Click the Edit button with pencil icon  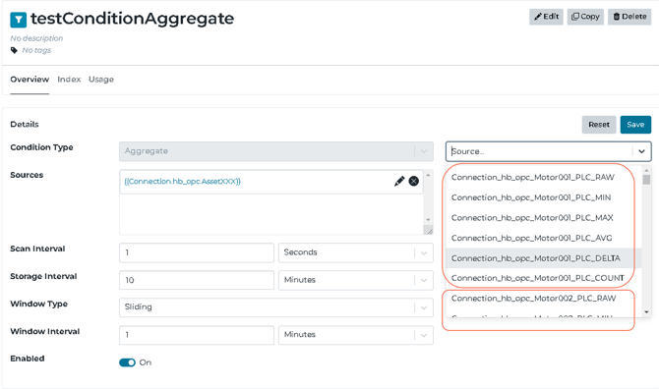point(546,17)
